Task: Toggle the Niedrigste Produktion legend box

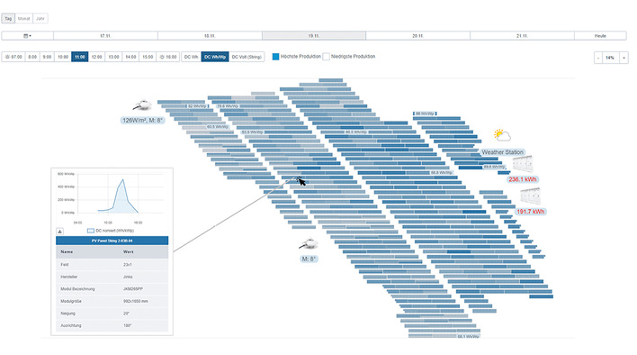Action: tap(326, 57)
